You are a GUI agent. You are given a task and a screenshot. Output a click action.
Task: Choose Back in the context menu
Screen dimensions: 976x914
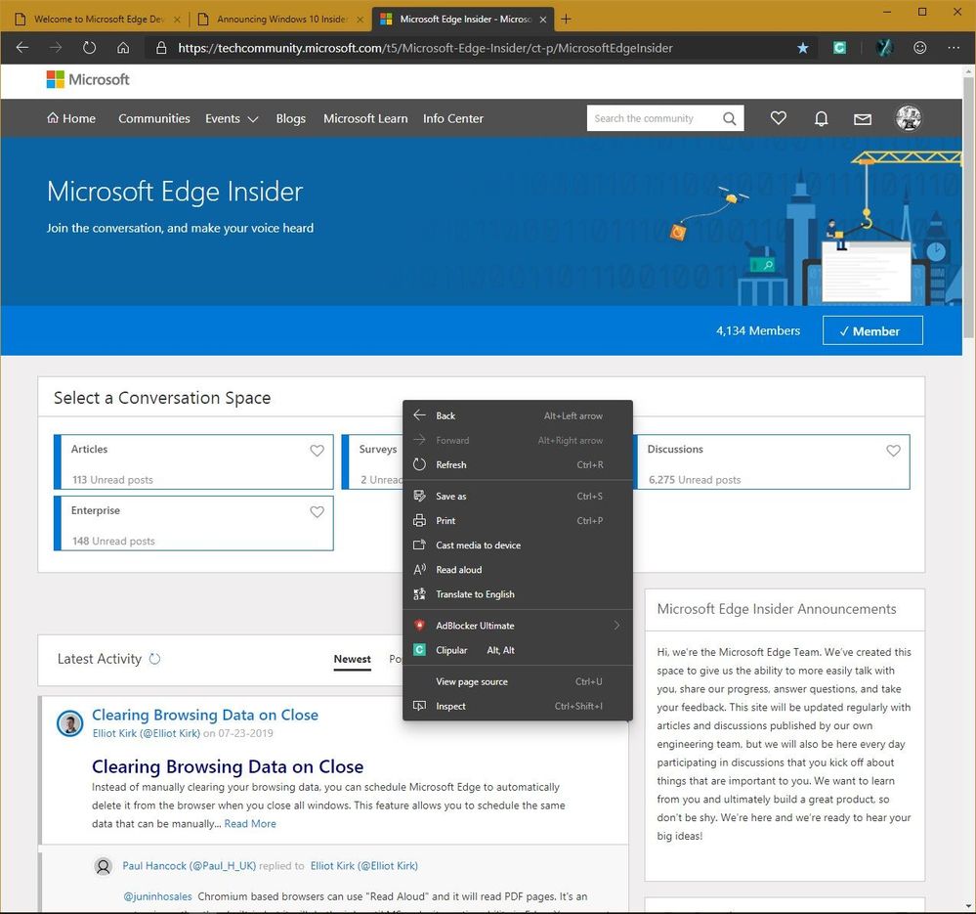click(x=517, y=415)
